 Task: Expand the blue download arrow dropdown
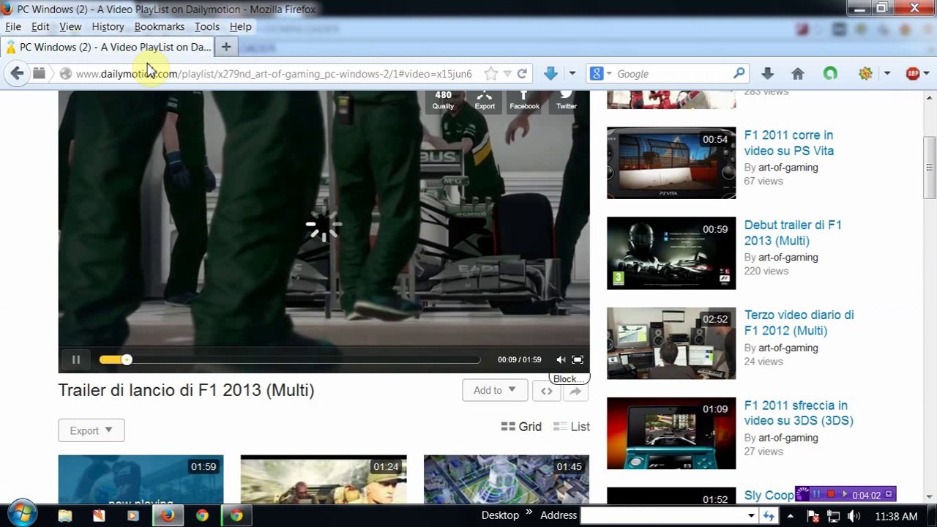[572, 74]
